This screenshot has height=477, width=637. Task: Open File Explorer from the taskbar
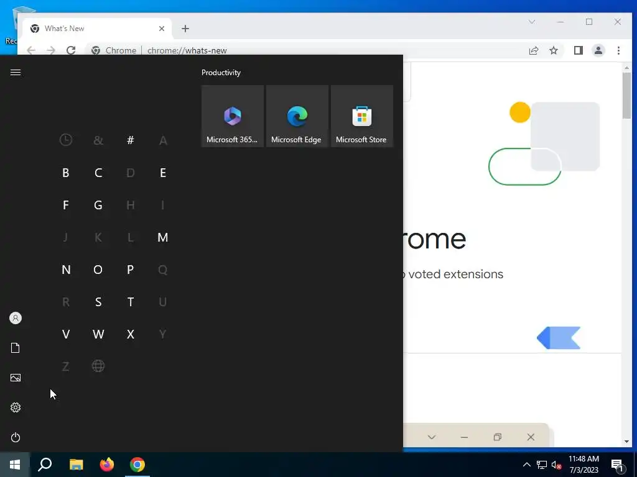click(x=76, y=465)
